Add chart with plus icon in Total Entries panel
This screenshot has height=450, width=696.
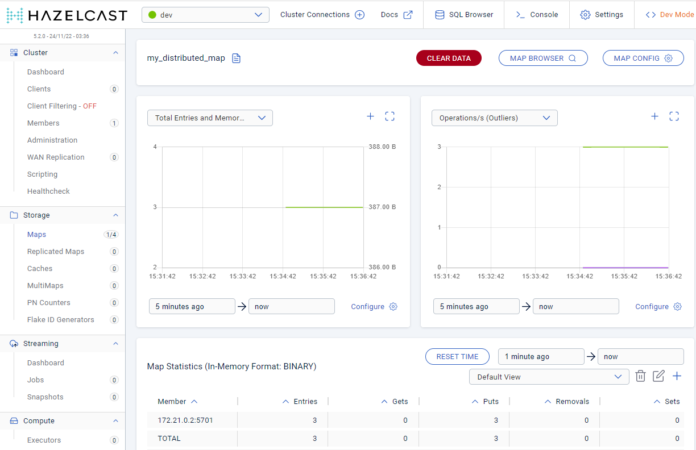click(370, 116)
